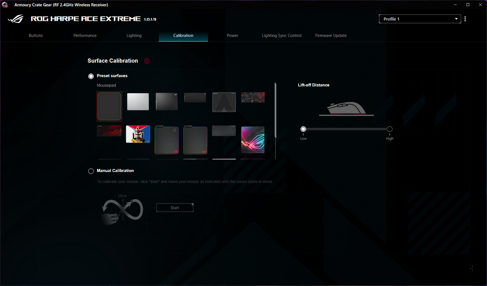Viewport: 487px width, 286px height.
Task: Click the 'High' slider label
Action: [390, 139]
